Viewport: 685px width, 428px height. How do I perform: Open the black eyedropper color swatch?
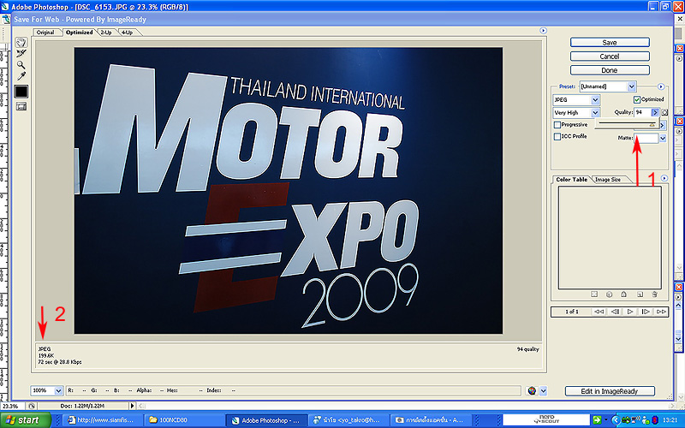21,92
